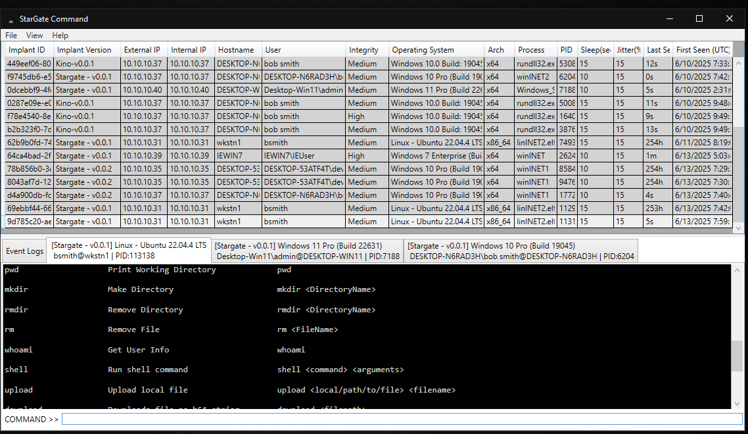The image size is (748, 434).
Task: Click the 10.10.10.40 external IP cell
Action: pyautogui.click(x=143, y=90)
